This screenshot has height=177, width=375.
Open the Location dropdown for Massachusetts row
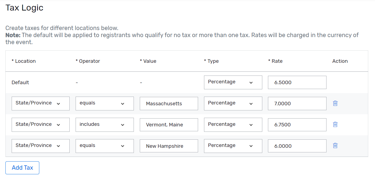[x=40, y=103]
